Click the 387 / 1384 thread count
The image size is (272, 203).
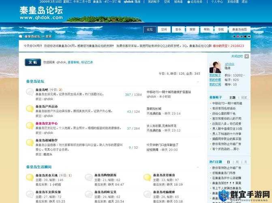coord(133,95)
